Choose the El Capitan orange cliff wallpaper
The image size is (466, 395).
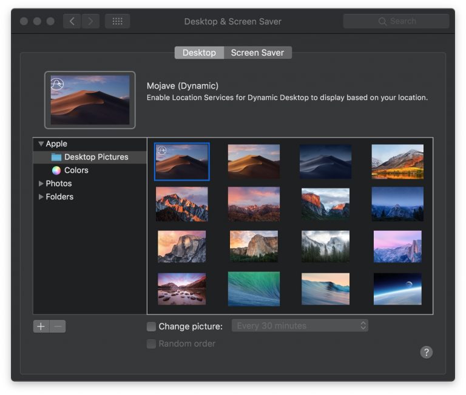(325, 204)
